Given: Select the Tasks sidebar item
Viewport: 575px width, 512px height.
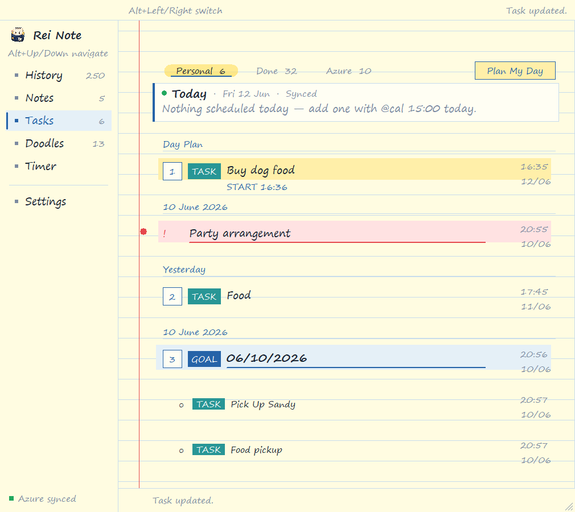Looking at the screenshot, I should click(x=59, y=121).
